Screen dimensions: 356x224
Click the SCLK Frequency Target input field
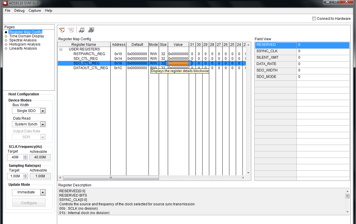click(x=15, y=157)
